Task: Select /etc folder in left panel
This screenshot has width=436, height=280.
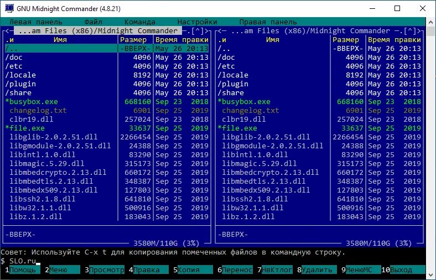Action: pyautogui.click(x=107, y=66)
